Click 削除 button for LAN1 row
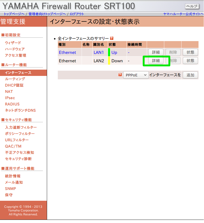 (x=173, y=52)
